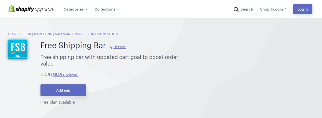322x118 pixels.
Task: Open the Collections menu
Action: point(107,9)
